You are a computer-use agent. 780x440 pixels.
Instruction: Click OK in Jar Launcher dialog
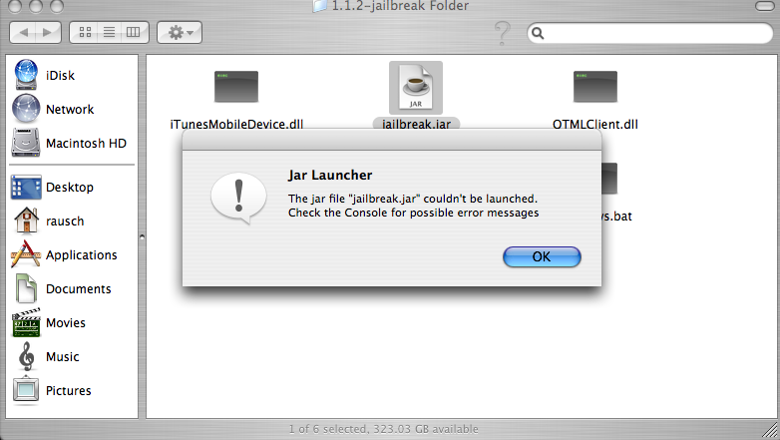coord(542,256)
